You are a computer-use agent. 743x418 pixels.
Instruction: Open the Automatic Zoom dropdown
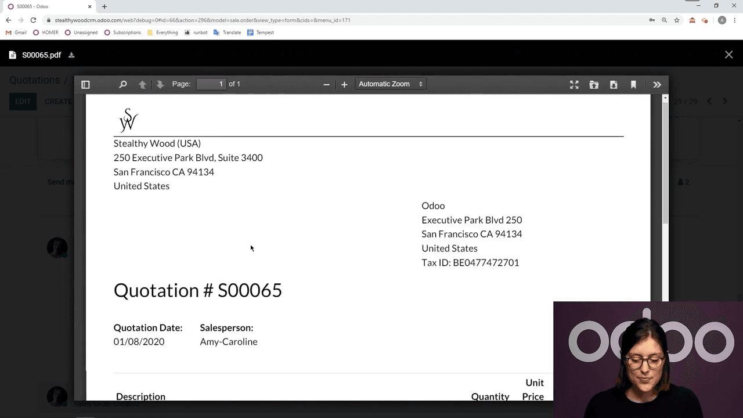pos(391,84)
